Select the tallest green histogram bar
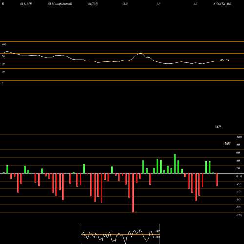Viewport: 244px width, 244px height. 175,163
